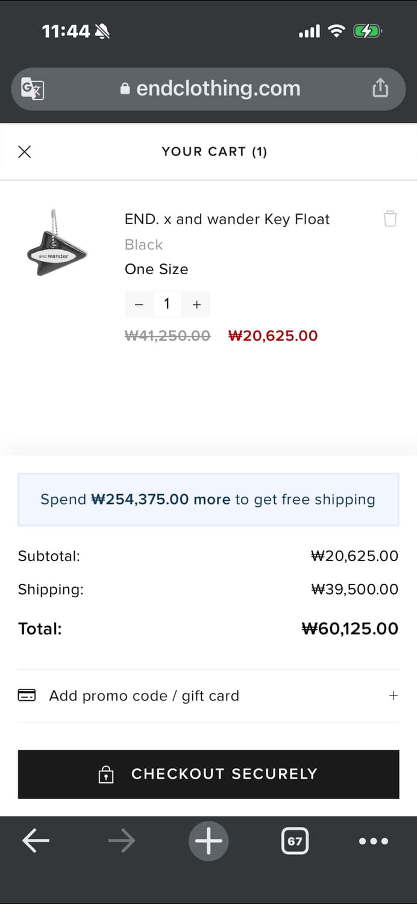Tap the quantity number field
Screen dimensions: 417x904
(x=167, y=304)
